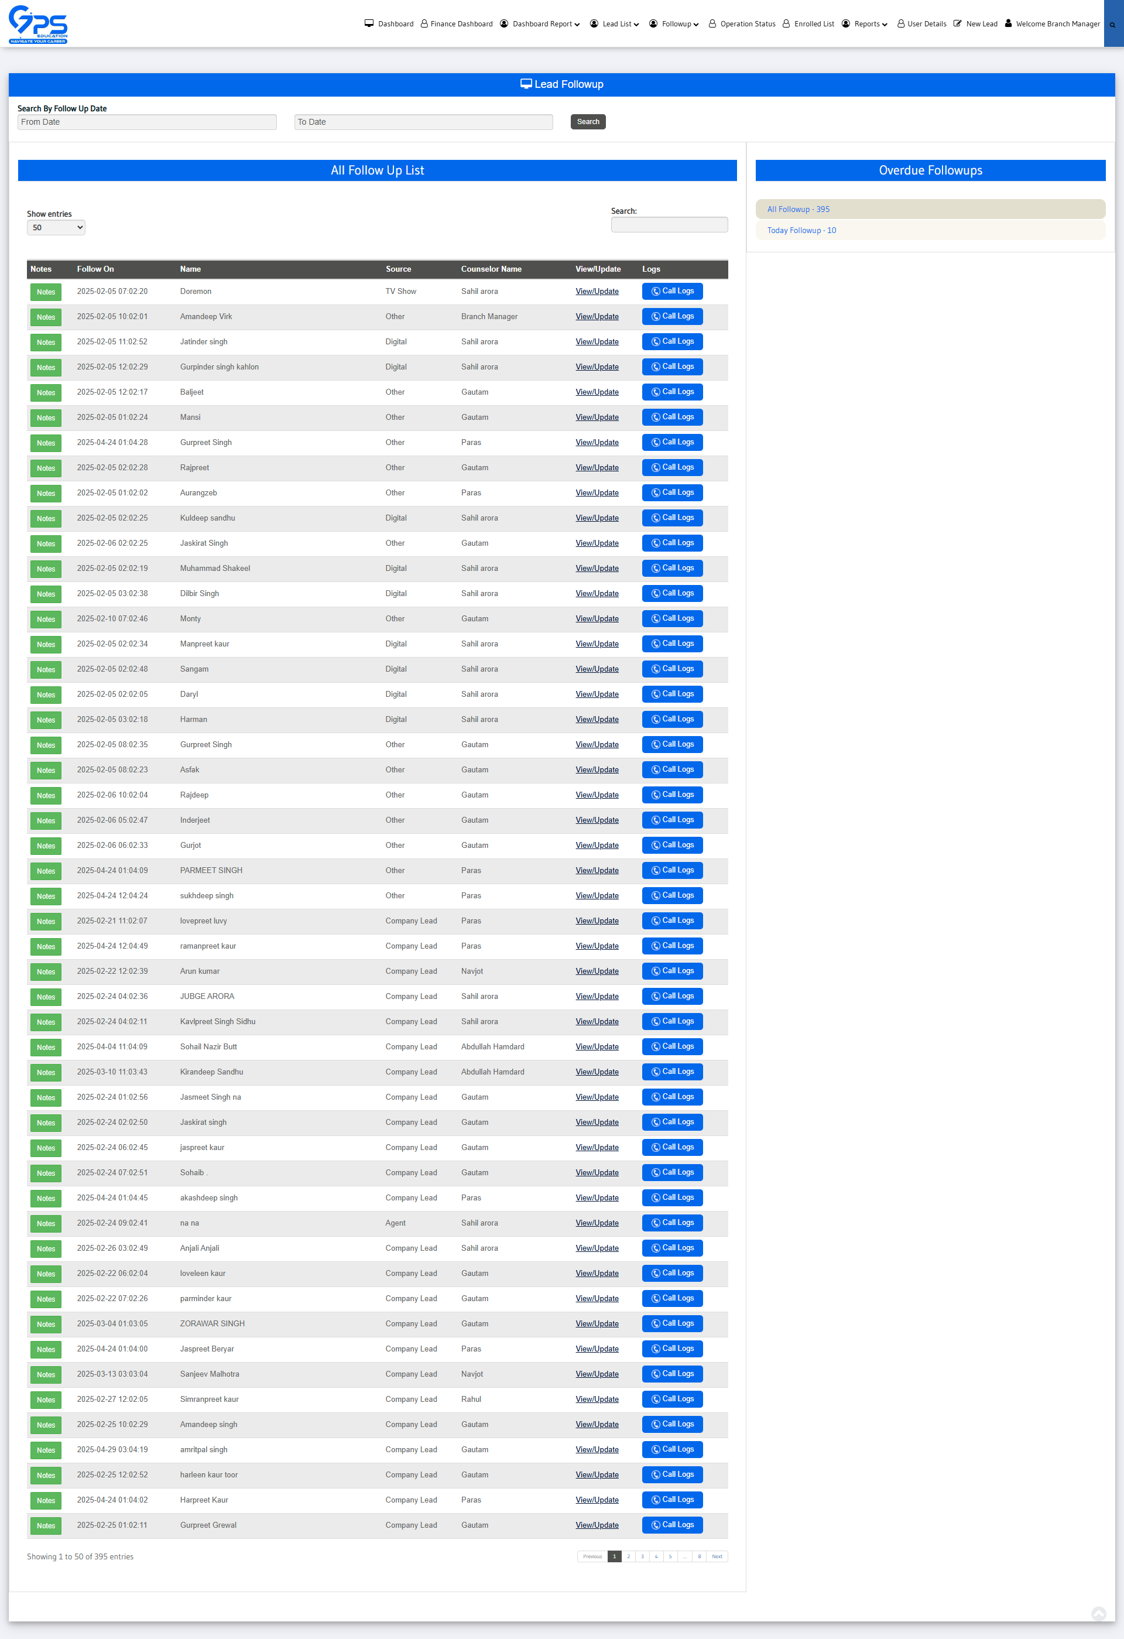Sort table by Counselor Name column
The height and width of the screenshot is (1639, 1124).
click(x=492, y=269)
